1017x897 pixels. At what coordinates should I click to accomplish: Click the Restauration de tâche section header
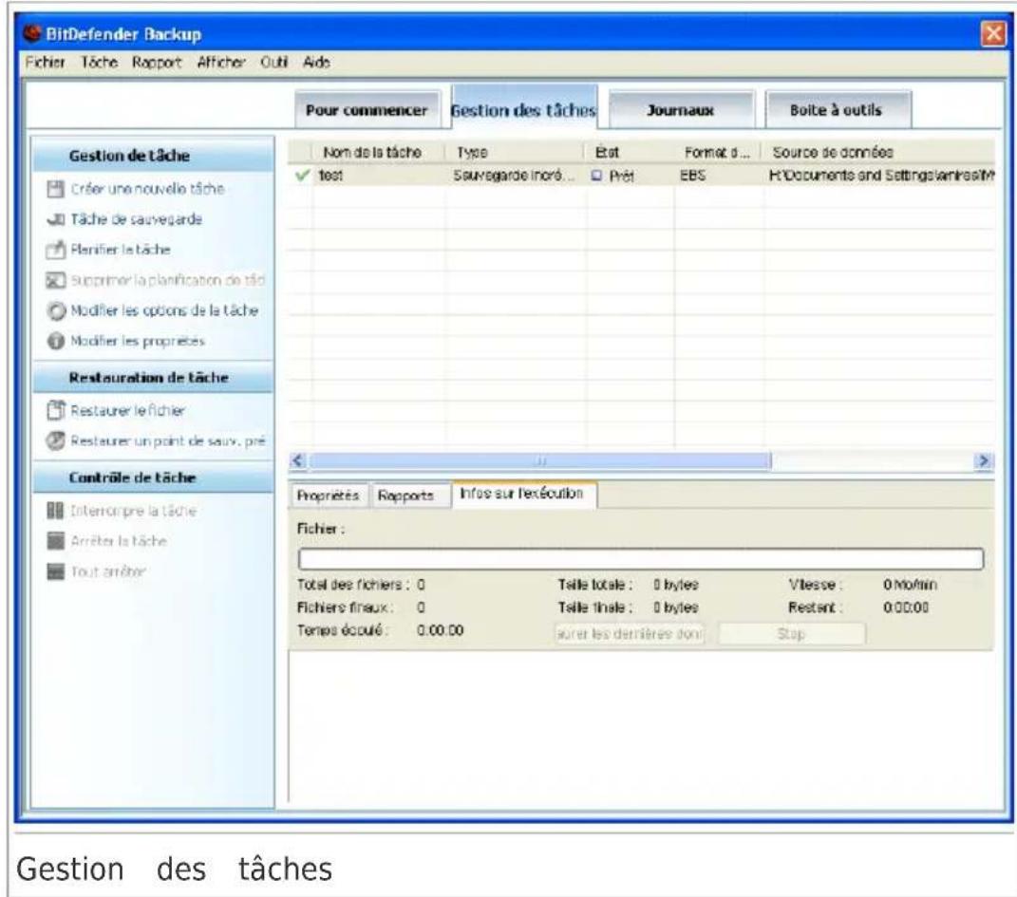pos(153,377)
